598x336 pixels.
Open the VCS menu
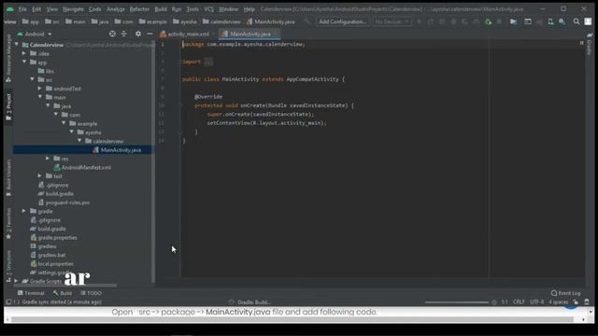209,9
